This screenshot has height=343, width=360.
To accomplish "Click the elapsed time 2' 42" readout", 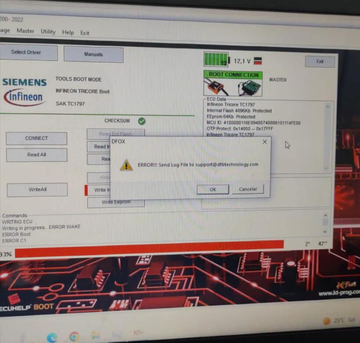I will tap(316, 244).
